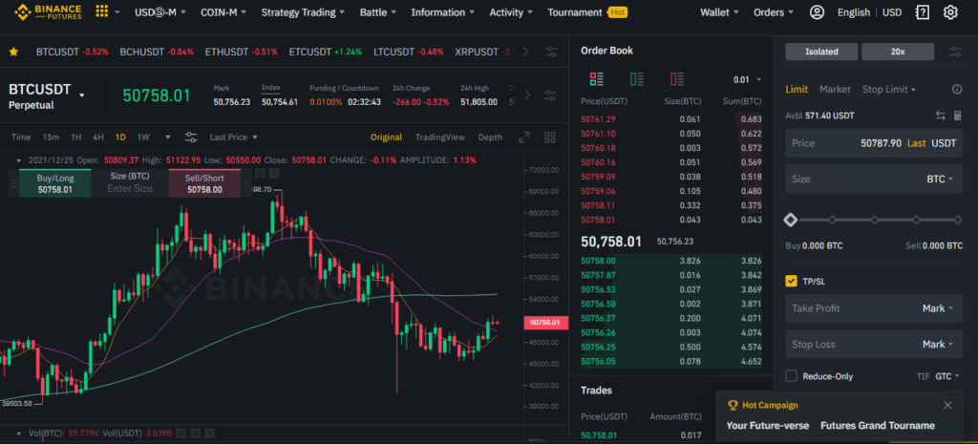
Task: Click the Price input field
Action: pos(874,143)
